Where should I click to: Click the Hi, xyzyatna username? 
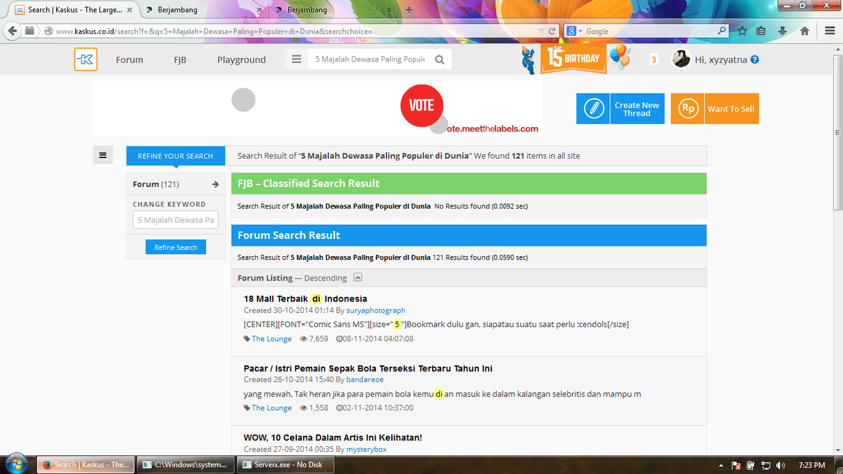click(721, 59)
